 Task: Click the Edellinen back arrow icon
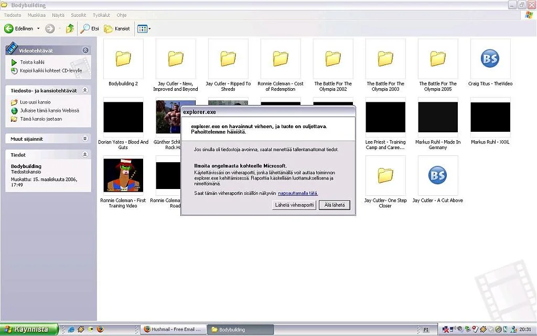[9, 29]
